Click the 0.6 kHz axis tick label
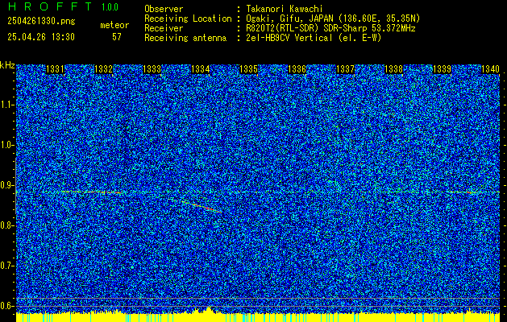Image resolution: width=507 pixels, height=322 pixels. pyautogui.click(x=6, y=306)
